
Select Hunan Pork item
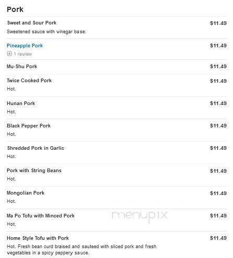tap(21, 104)
